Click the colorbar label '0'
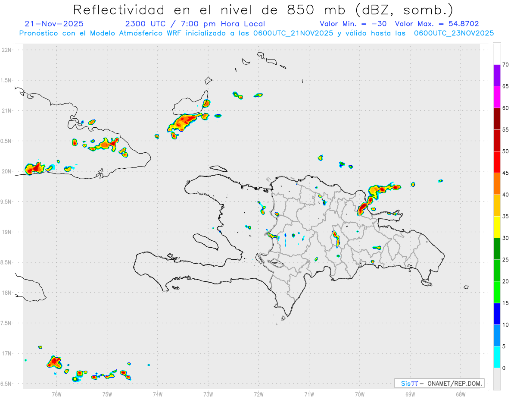This screenshot has width=517, height=400. coord(504,368)
